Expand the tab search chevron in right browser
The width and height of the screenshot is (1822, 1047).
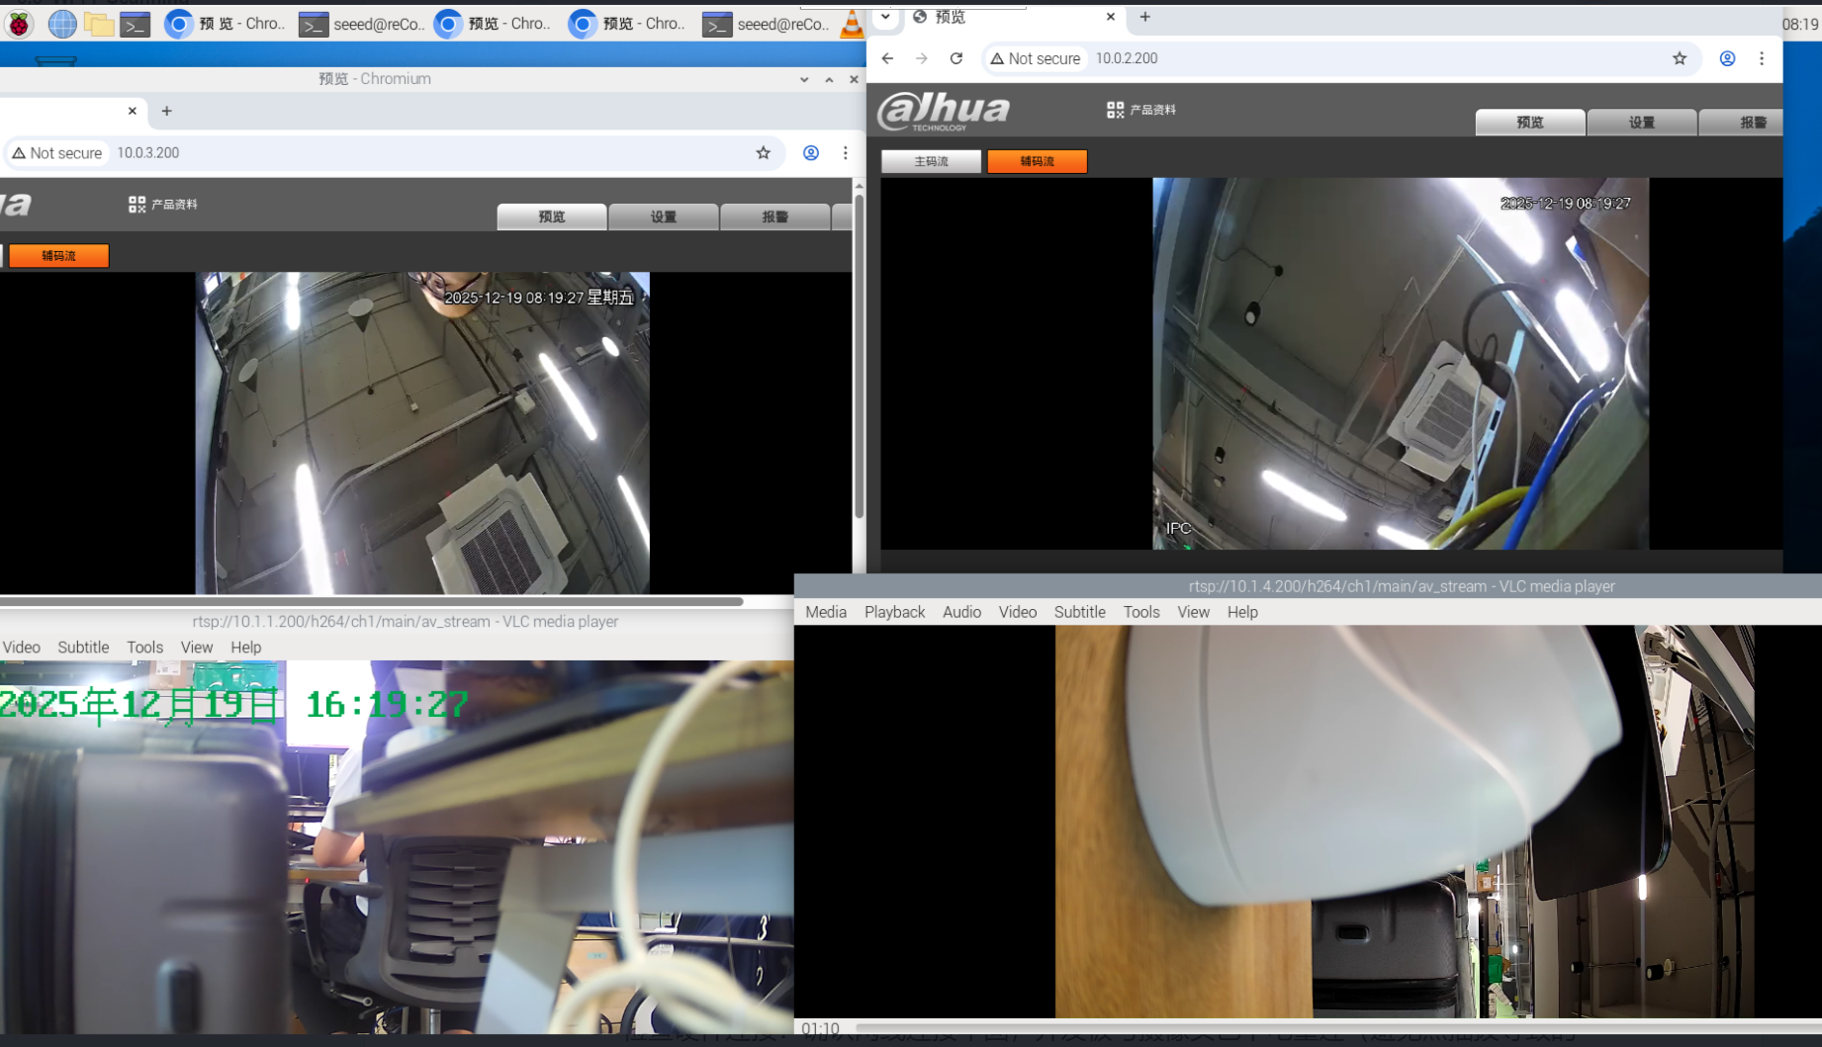coord(885,17)
